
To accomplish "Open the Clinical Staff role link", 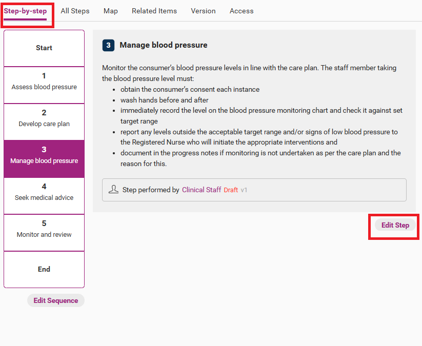I will (202, 190).
